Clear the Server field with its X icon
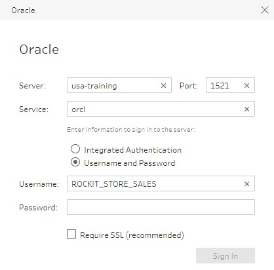This screenshot has height=270, width=274. click(163, 85)
